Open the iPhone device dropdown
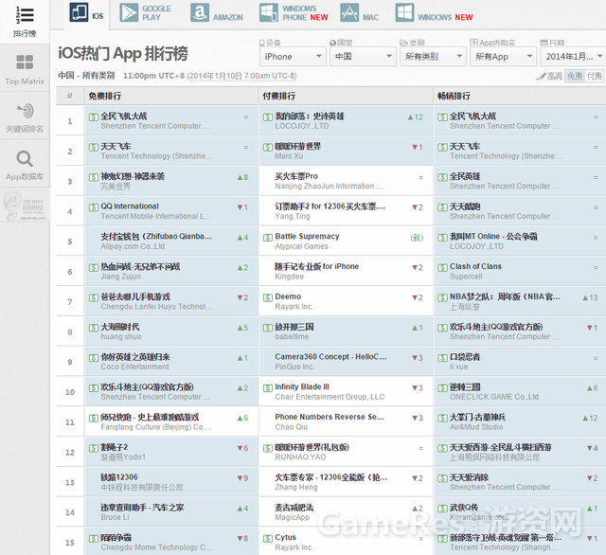Viewport: 606px width, 555px height. [x=293, y=57]
